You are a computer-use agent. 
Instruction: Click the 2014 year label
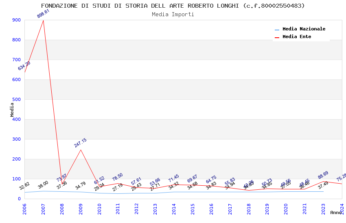point(174,209)
